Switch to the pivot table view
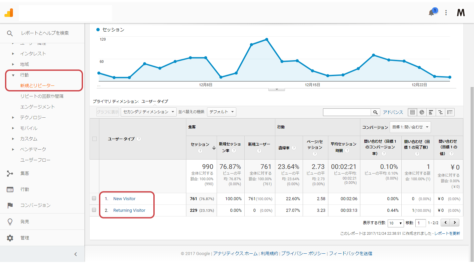The width and height of the screenshot is (474, 264). [450, 112]
